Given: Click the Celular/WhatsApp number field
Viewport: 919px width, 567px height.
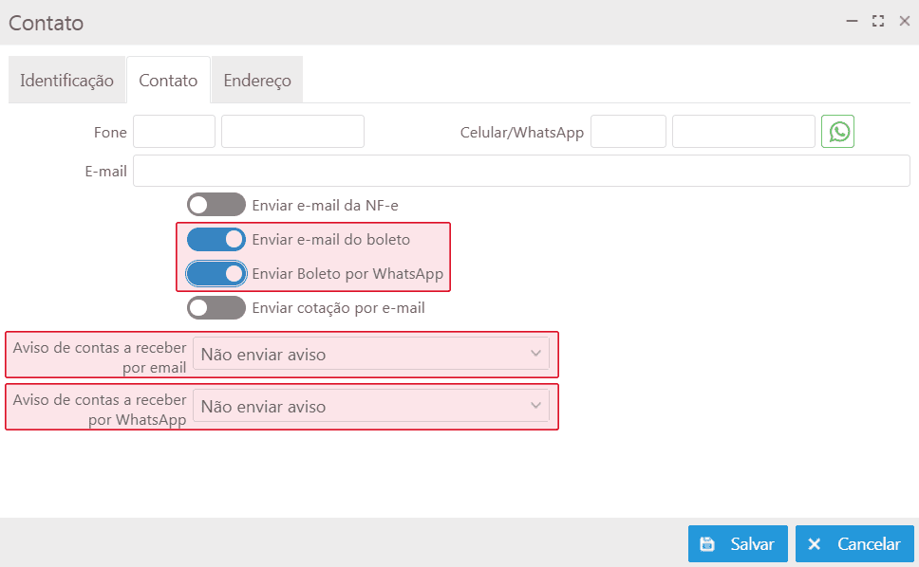Looking at the screenshot, I should click(743, 132).
